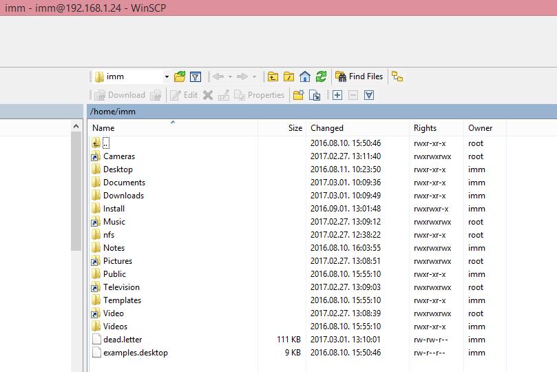Select the Install folder
This screenshot has height=372, width=557.
[114, 209]
